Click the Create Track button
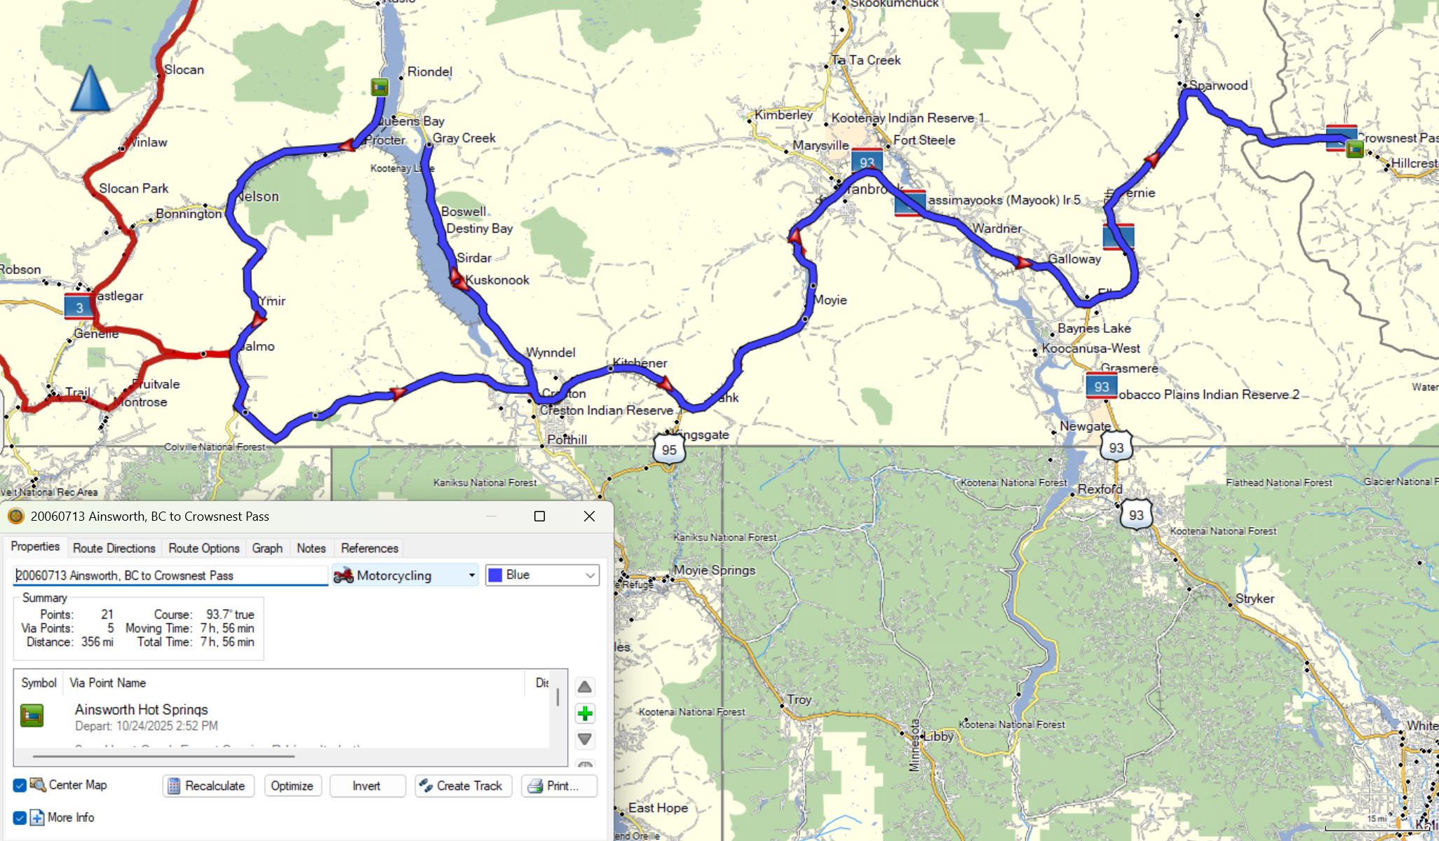 click(463, 786)
